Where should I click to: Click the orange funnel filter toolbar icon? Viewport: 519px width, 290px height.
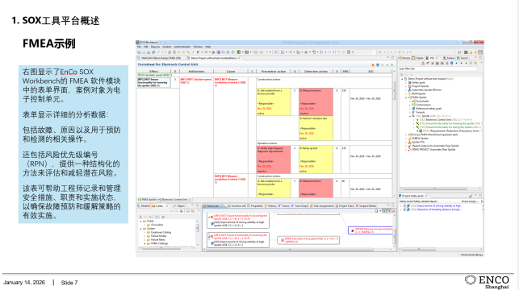[x=193, y=52]
